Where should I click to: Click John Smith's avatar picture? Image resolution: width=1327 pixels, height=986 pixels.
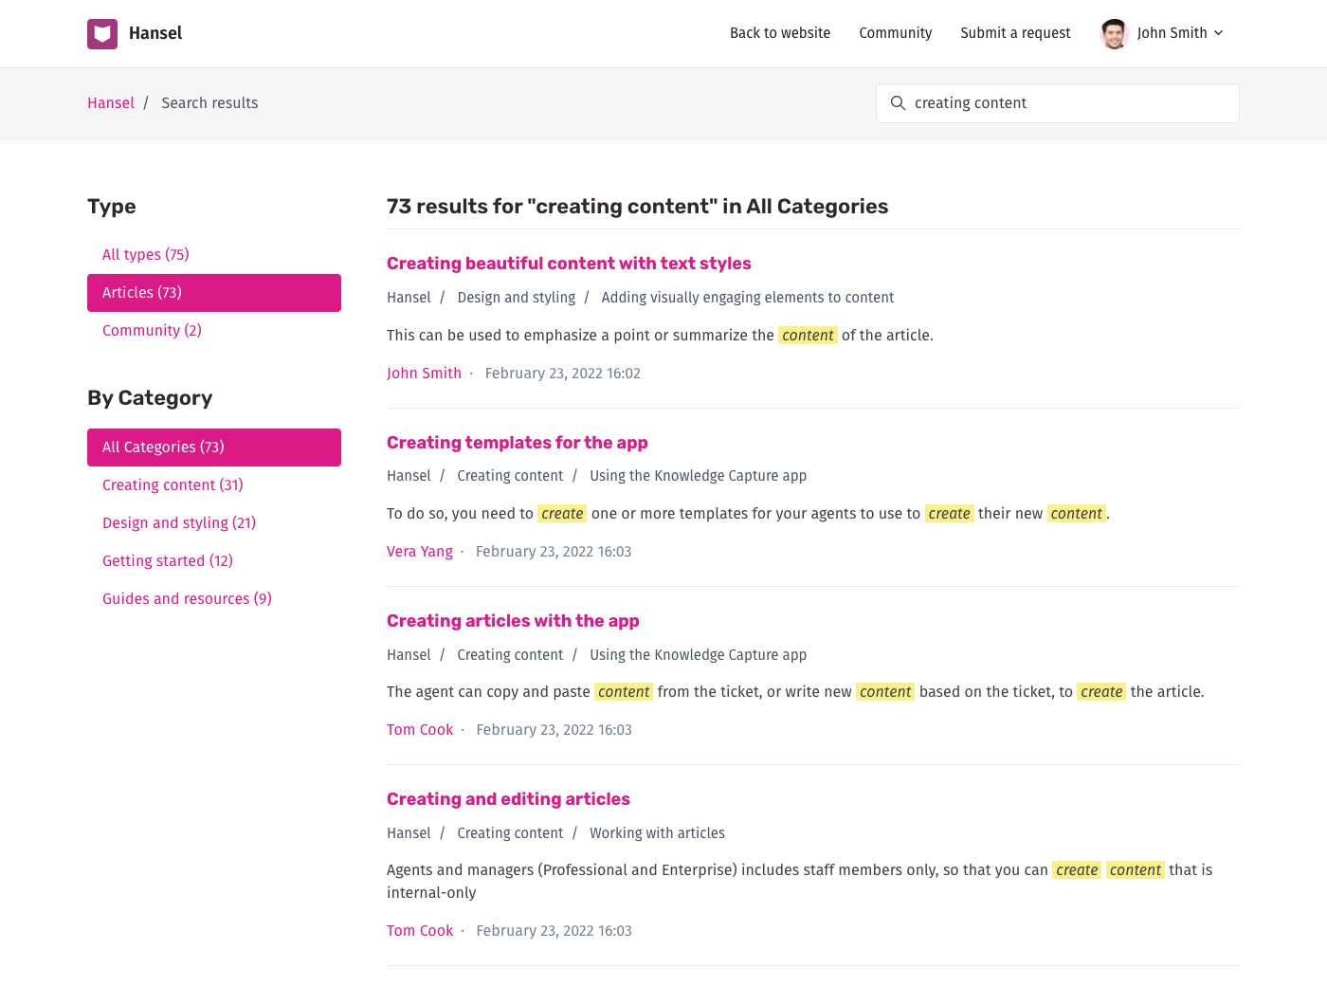point(1115,33)
